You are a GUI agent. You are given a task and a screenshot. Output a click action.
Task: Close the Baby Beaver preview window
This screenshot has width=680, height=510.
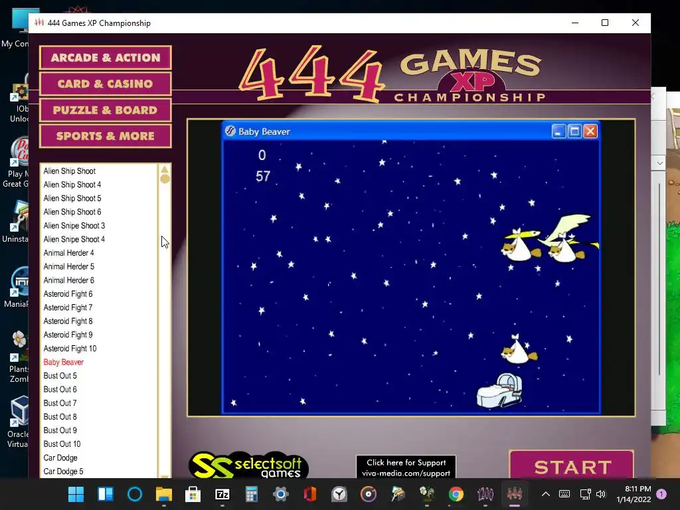[590, 131]
